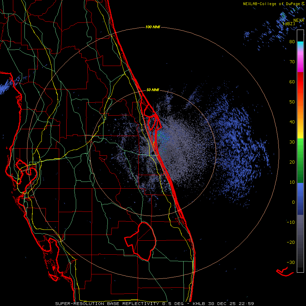Click the 70 value on the dBZ scale
This screenshot has width=306, height=306.
[292, 62]
